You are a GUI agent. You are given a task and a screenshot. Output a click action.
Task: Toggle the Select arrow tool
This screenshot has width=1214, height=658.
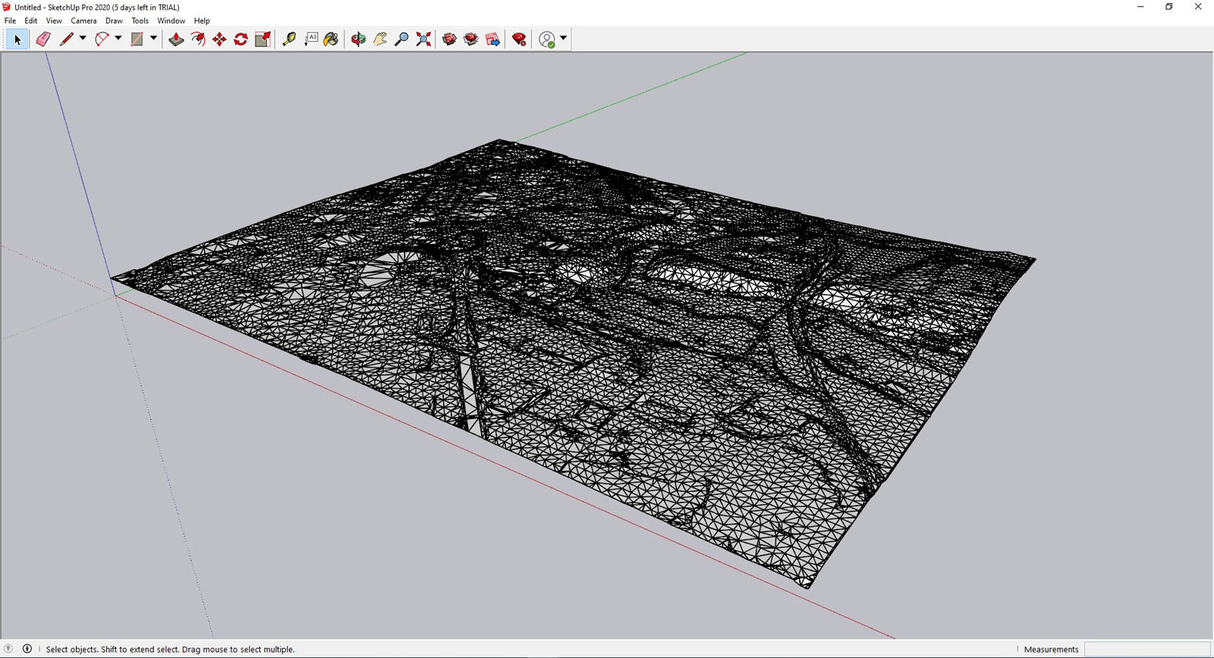[17, 39]
